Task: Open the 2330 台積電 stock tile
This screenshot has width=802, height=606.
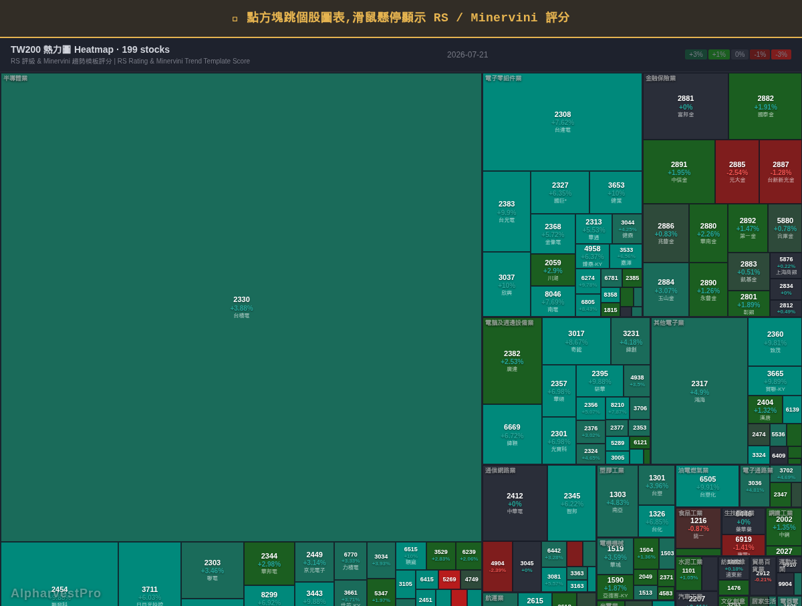Action: 241,307
